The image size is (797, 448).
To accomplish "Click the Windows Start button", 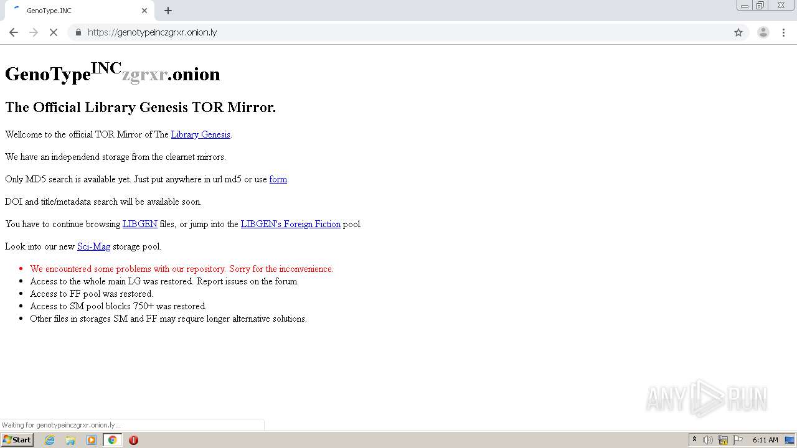I will click(17, 440).
